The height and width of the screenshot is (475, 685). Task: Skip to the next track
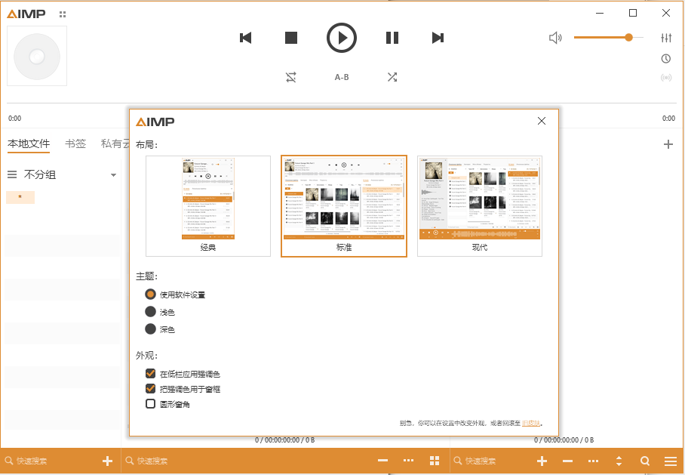pyautogui.click(x=438, y=37)
